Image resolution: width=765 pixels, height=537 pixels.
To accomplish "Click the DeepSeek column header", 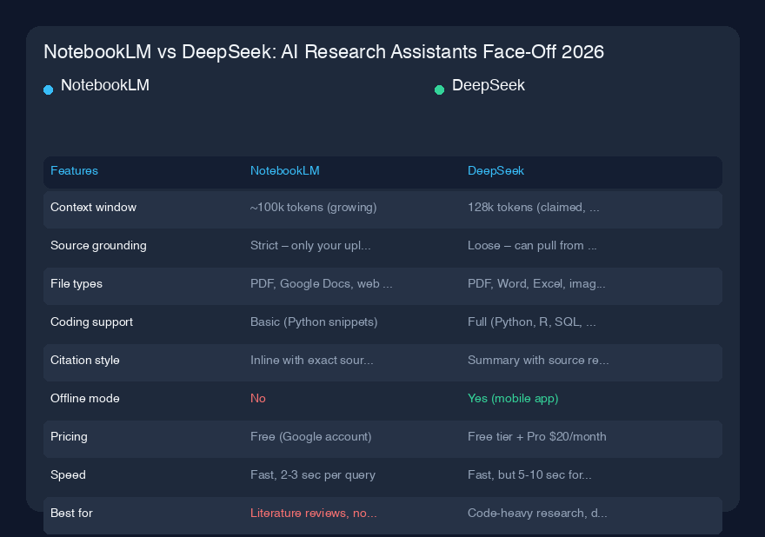I will (496, 170).
